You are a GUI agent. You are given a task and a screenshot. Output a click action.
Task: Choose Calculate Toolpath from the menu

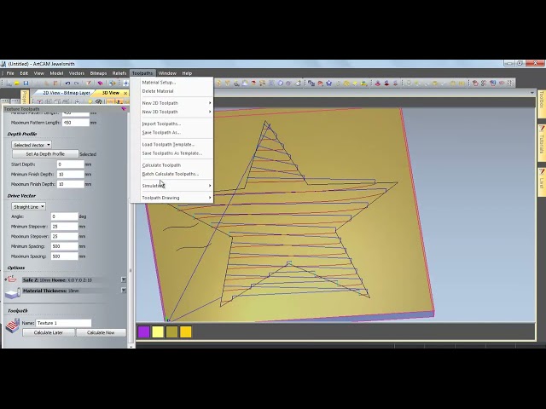[x=161, y=165]
